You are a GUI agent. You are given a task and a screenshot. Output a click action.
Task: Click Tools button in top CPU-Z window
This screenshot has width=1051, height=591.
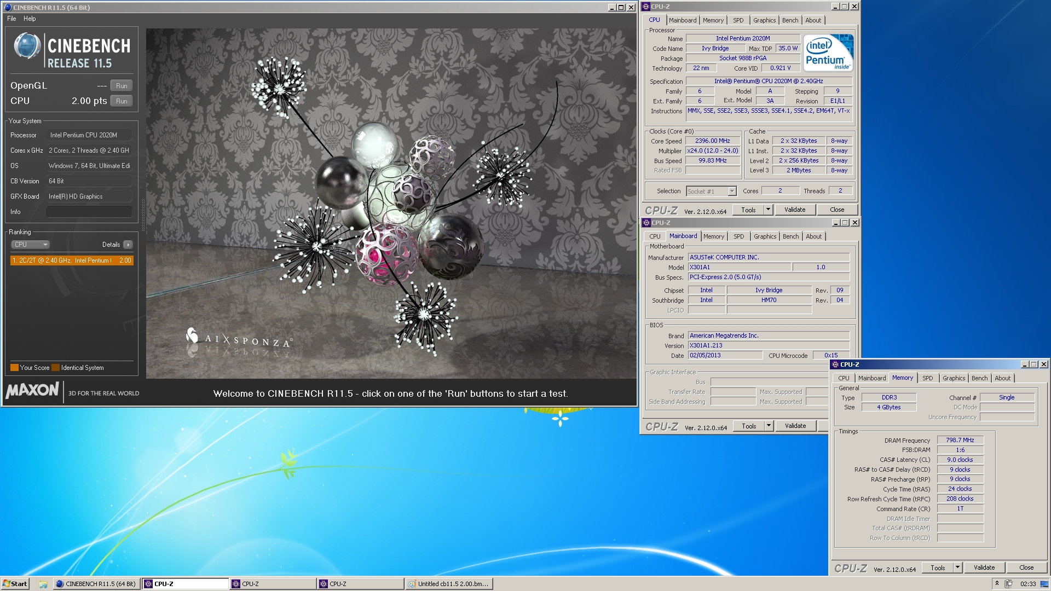pyautogui.click(x=748, y=210)
